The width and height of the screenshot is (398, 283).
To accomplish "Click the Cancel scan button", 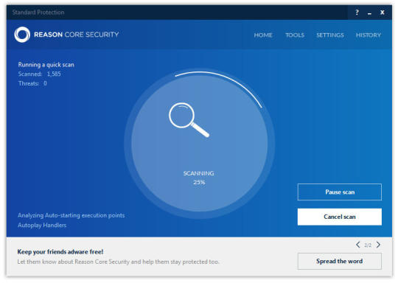I will coord(340,217).
